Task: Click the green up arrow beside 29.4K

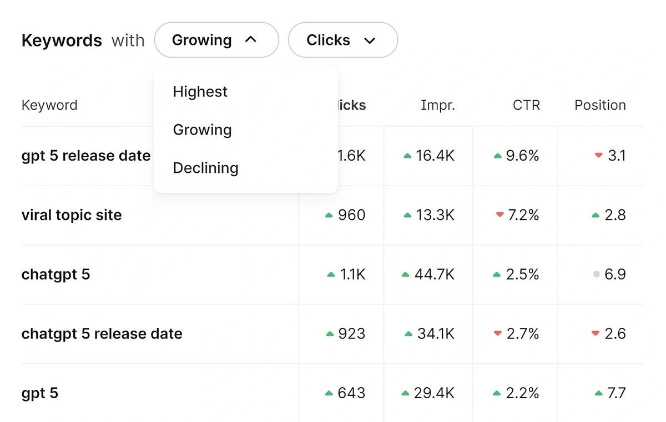Action: (405, 394)
